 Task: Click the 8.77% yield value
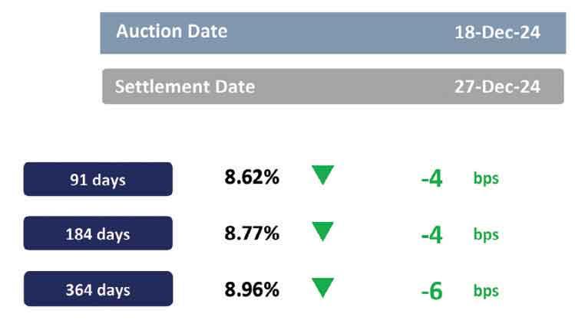252,233
